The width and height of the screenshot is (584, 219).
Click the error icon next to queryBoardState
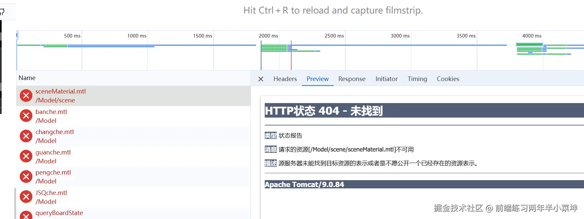click(26, 215)
